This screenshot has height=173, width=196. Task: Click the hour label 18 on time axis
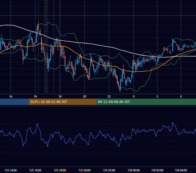[60, 97]
